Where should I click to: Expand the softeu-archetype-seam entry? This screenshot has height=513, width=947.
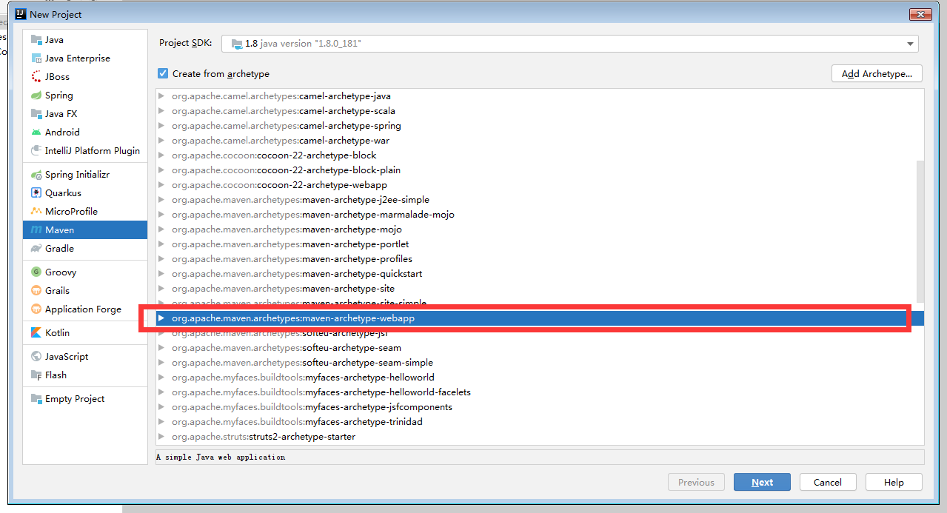161,348
